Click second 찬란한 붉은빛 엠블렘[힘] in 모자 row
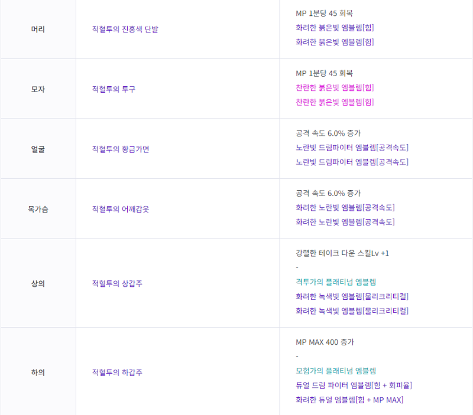 pyautogui.click(x=335, y=102)
